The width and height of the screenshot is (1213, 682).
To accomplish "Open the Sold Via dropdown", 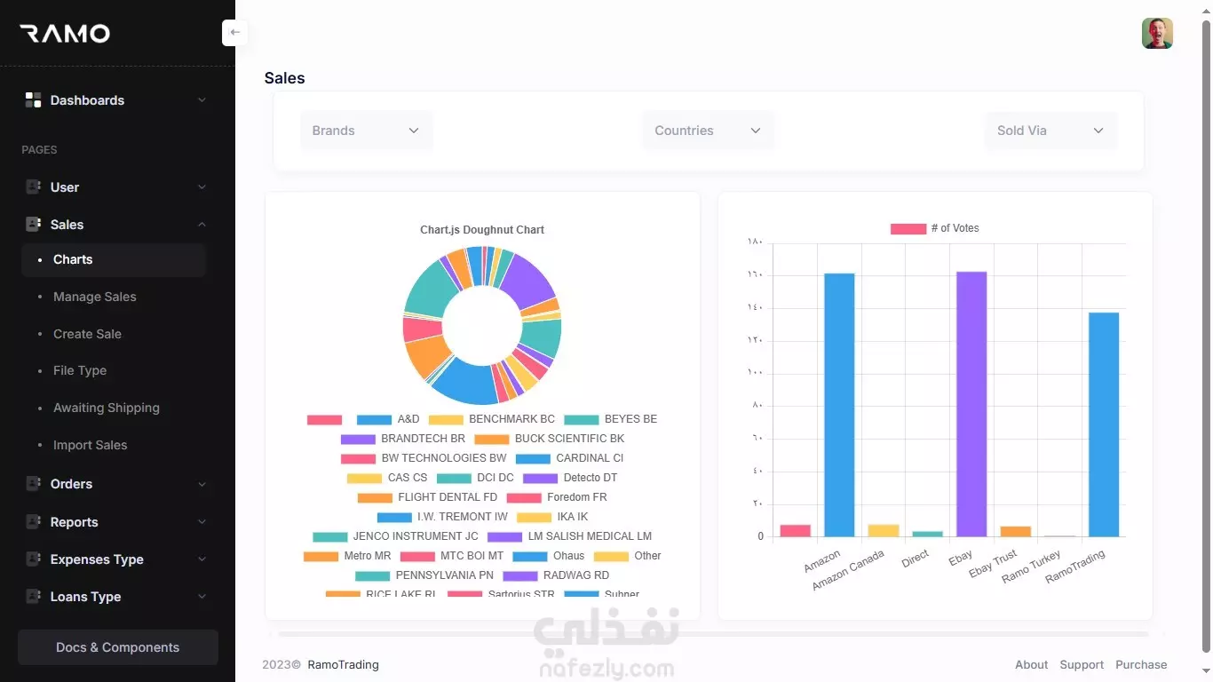I will tap(1050, 131).
